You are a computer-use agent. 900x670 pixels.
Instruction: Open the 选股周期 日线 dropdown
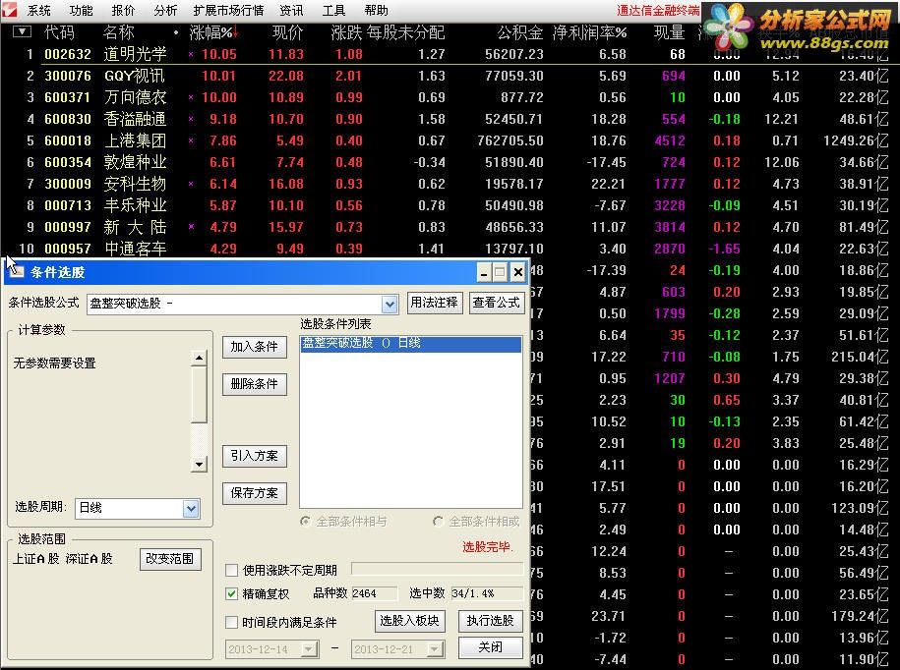tap(191, 508)
